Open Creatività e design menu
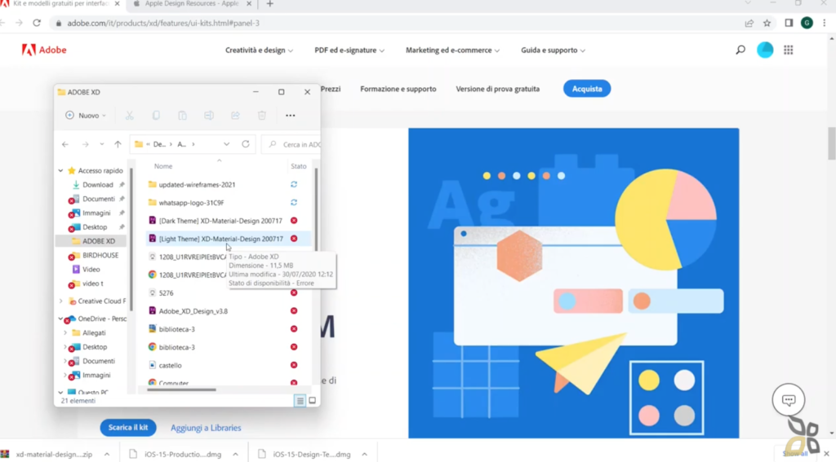This screenshot has width=836, height=462. point(259,50)
